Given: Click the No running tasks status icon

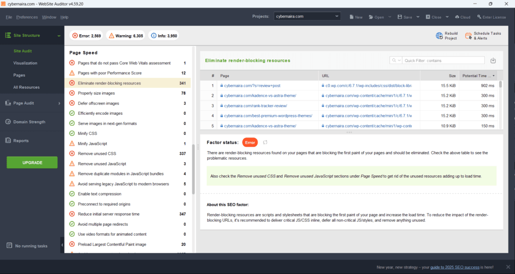Looking at the screenshot, I should (9, 246).
